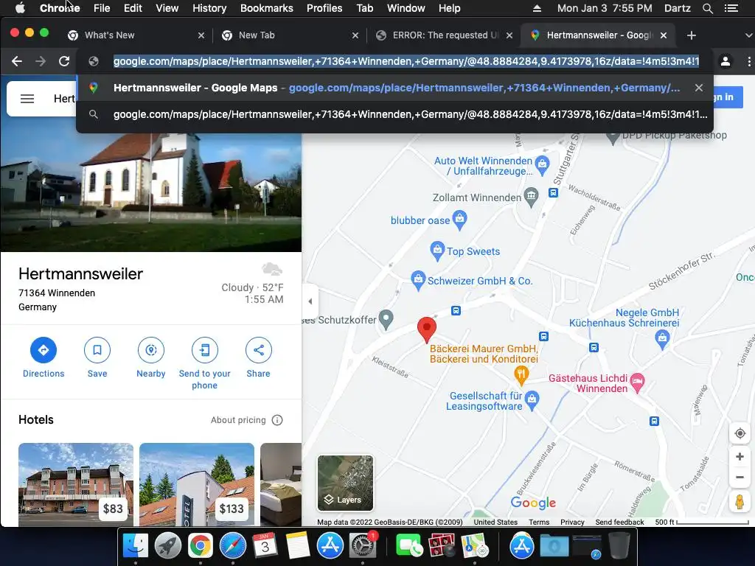Save Hertmannsweiler with the bookmark icon
The width and height of the screenshot is (755, 566).
click(x=97, y=350)
